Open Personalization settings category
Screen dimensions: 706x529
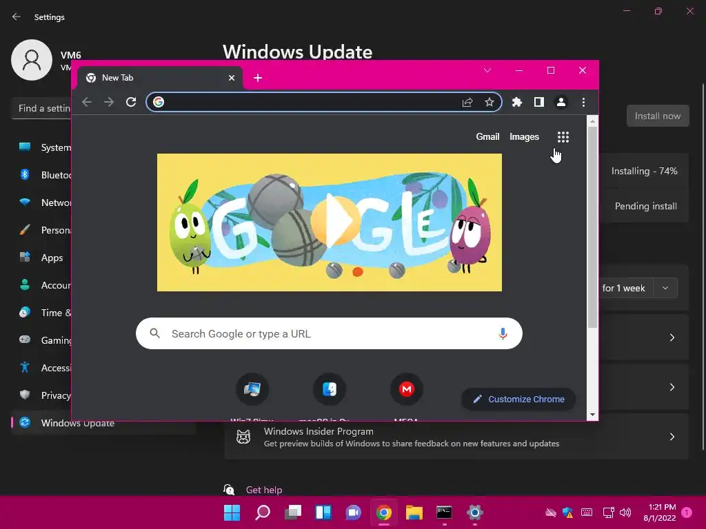coord(45,230)
